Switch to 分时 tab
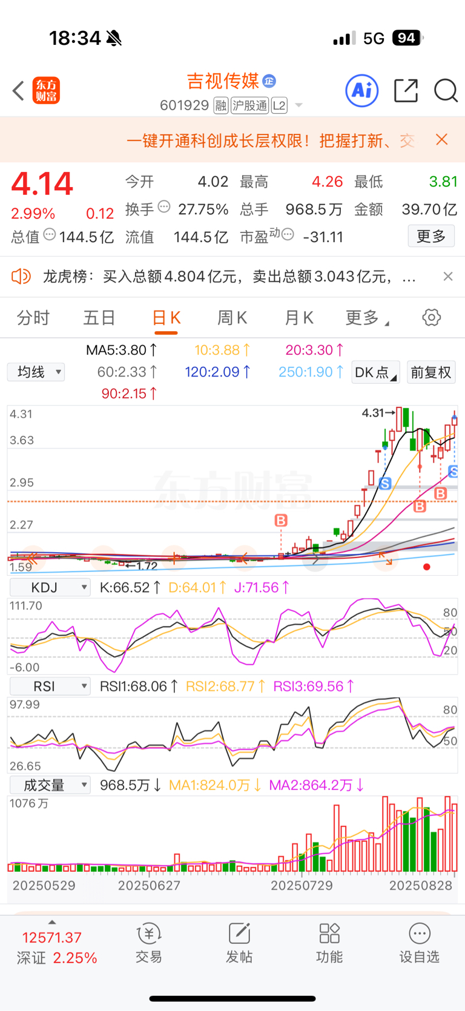The width and height of the screenshot is (465, 1011). tap(33, 318)
